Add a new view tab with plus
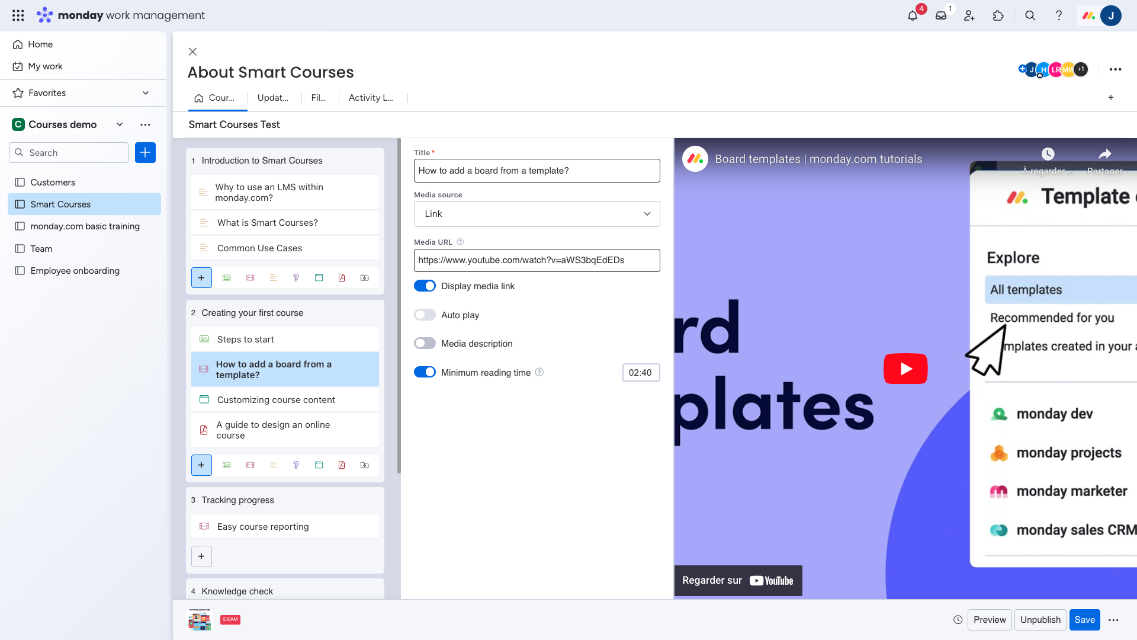 point(1111,97)
